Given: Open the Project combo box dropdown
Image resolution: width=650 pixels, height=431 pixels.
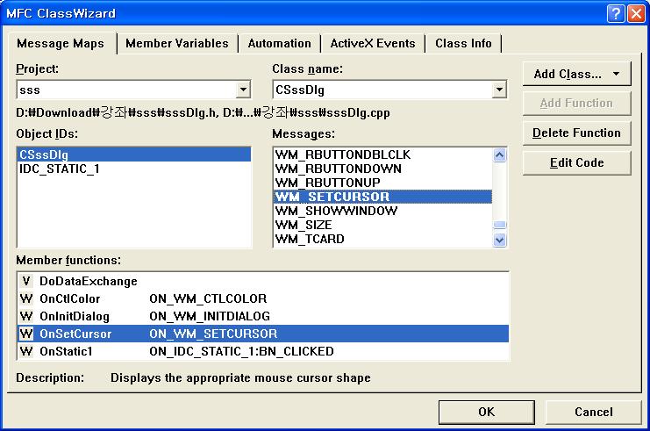Looking at the screenshot, I should [x=243, y=90].
